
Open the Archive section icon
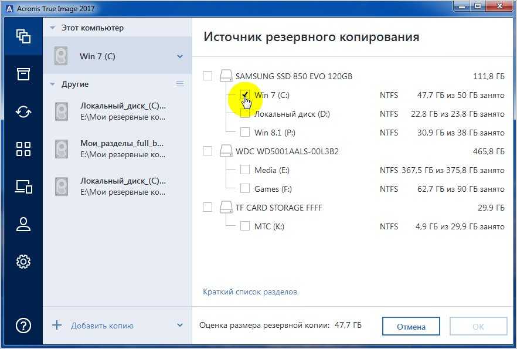click(x=23, y=74)
